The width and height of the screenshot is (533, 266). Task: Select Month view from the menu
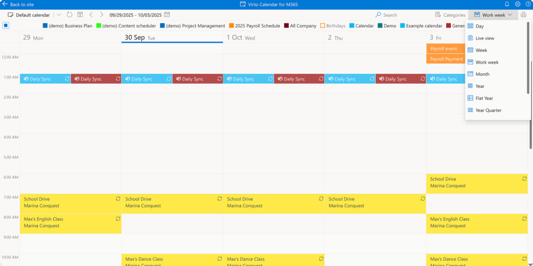482,74
